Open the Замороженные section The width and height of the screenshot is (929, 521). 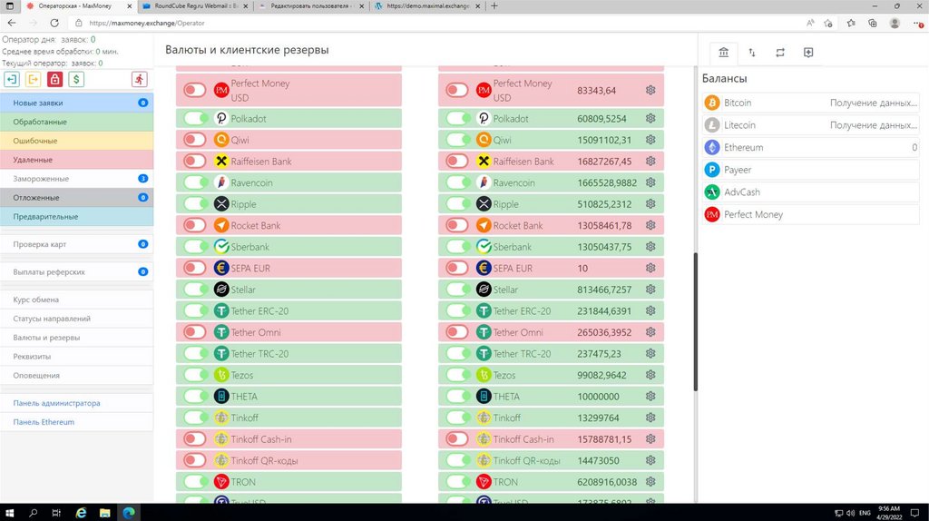tap(76, 179)
